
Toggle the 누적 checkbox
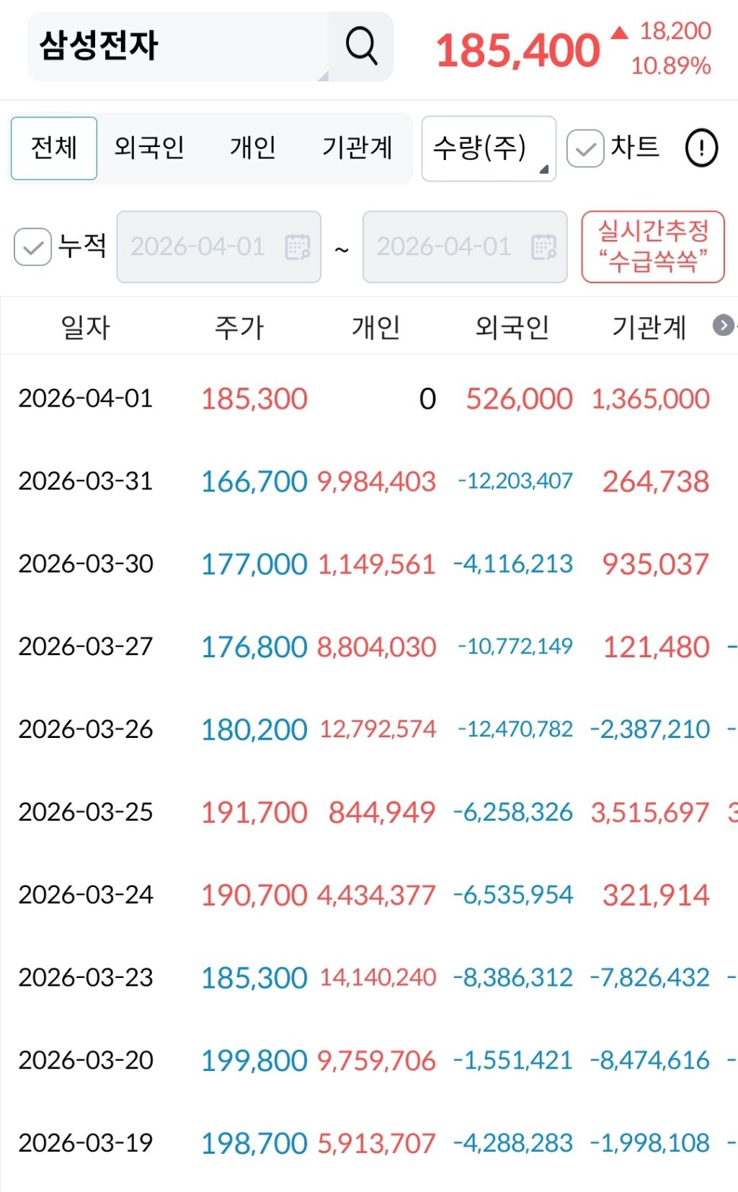coord(32,247)
